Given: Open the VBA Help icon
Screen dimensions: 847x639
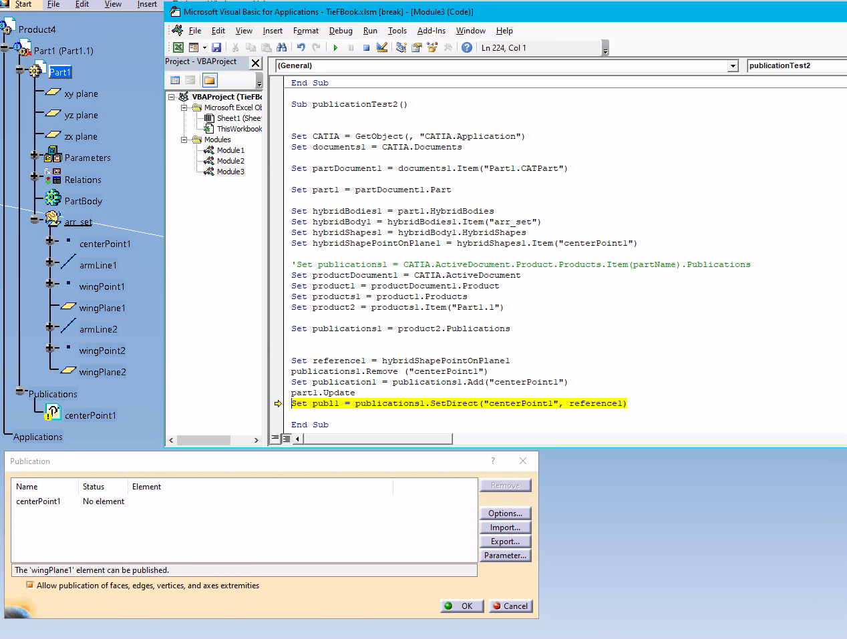Looking at the screenshot, I should tap(467, 47).
